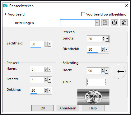Increase the Hoek value with up arrow
131x115 pixels.
(103, 70)
